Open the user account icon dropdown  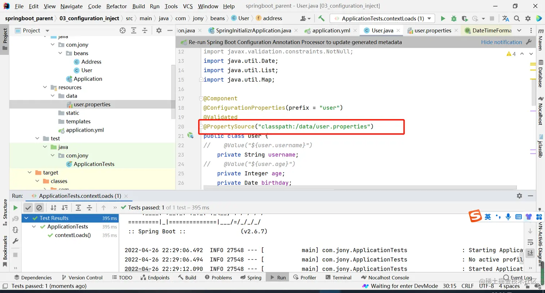point(305,18)
